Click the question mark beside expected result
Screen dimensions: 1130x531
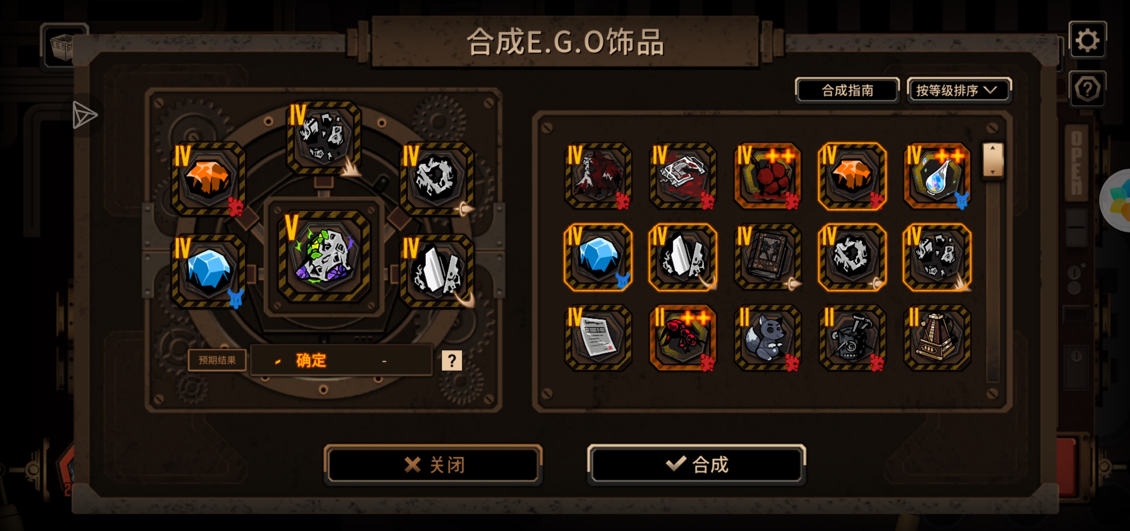[x=452, y=361]
